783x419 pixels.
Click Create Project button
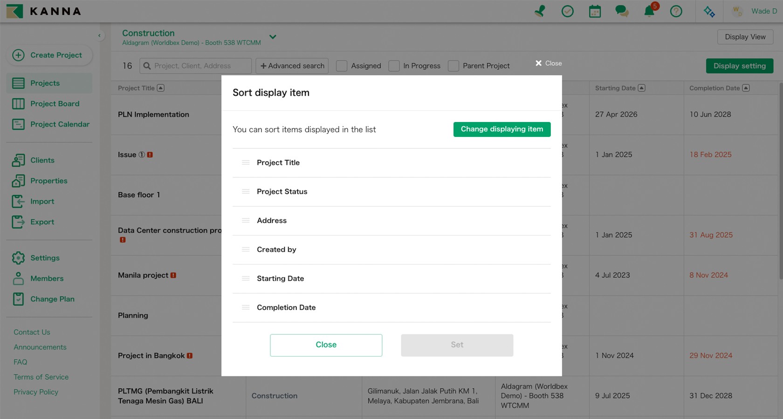point(49,55)
